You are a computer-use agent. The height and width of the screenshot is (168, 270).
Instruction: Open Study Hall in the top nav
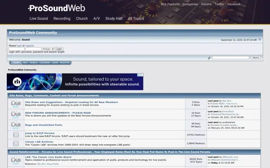pos(114,18)
